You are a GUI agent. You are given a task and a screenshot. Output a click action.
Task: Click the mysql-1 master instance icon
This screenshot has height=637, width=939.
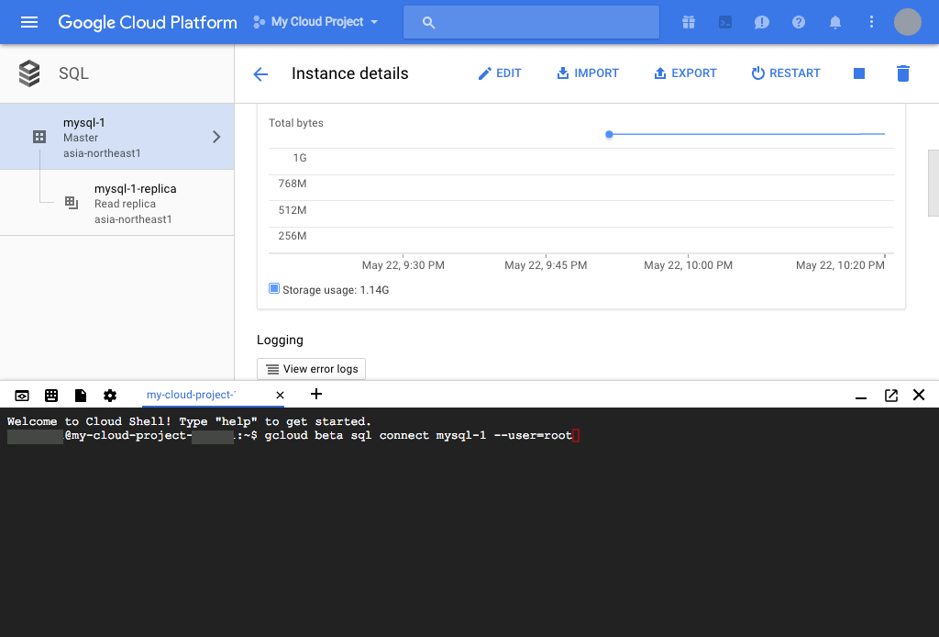[39, 137]
